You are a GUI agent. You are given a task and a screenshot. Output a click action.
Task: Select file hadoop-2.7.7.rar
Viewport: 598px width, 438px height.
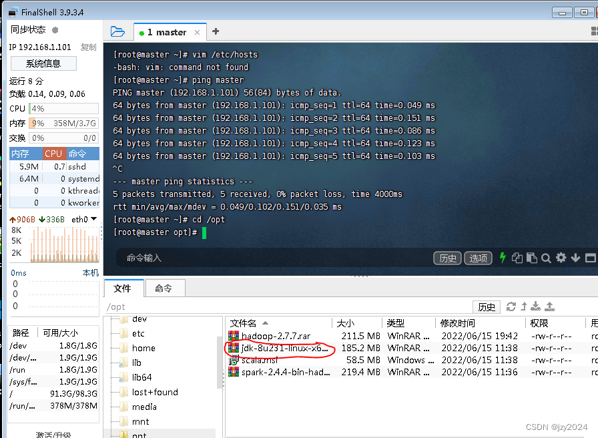(276, 336)
